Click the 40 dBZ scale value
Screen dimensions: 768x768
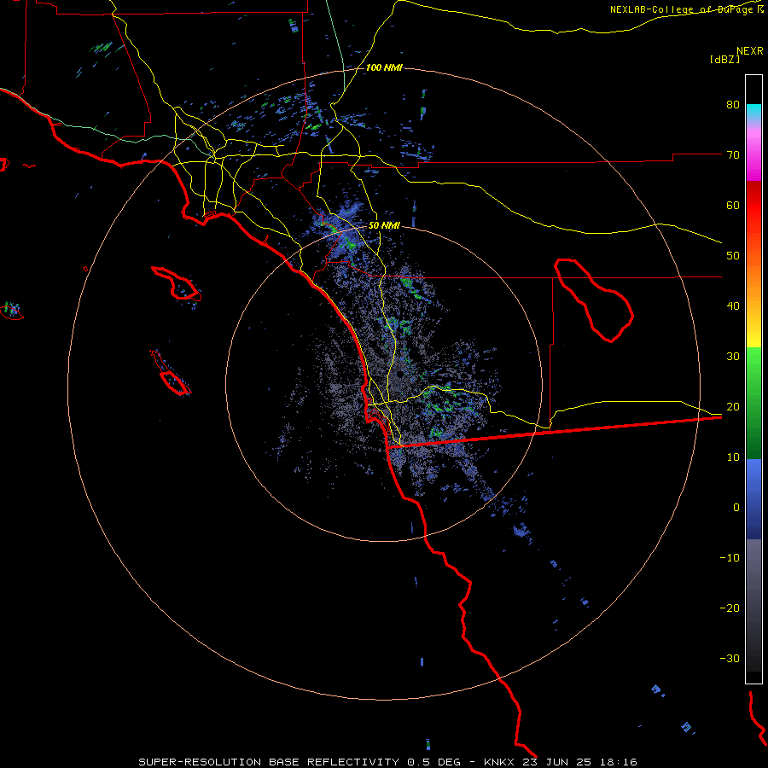[733, 306]
